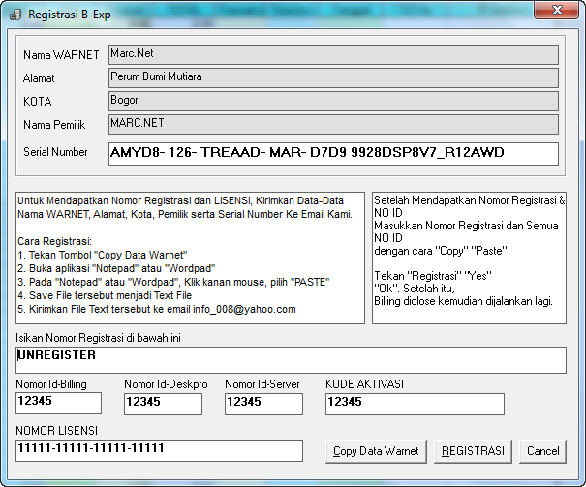The width and height of the screenshot is (586, 487).
Task: Focus the Nomor Id-Server input
Action: 263,404
